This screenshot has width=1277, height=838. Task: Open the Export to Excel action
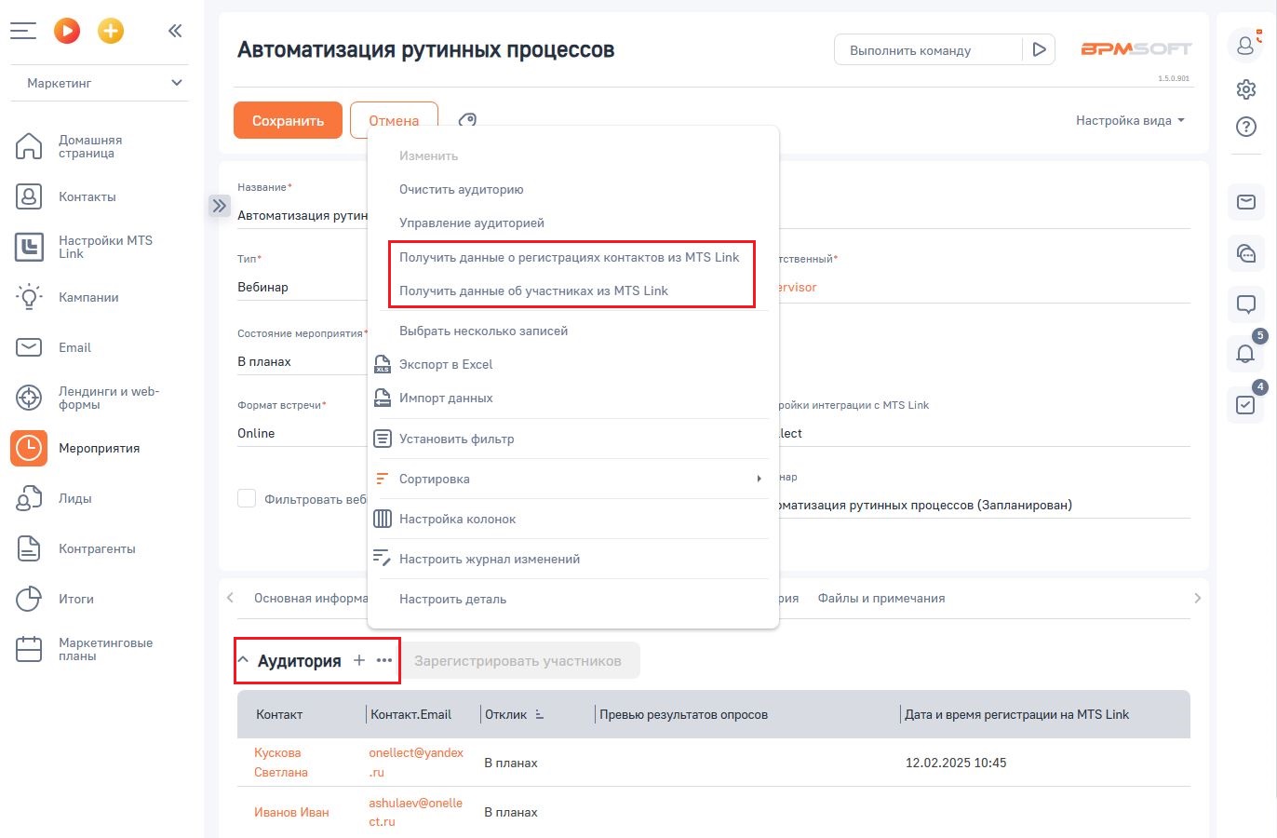coord(445,364)
